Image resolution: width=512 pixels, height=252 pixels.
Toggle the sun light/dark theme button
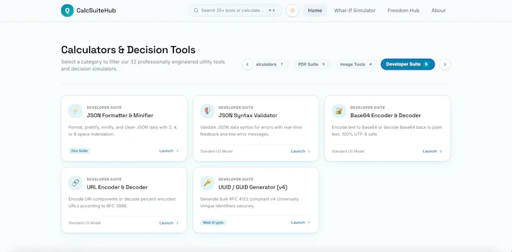[x=292, y=10]
